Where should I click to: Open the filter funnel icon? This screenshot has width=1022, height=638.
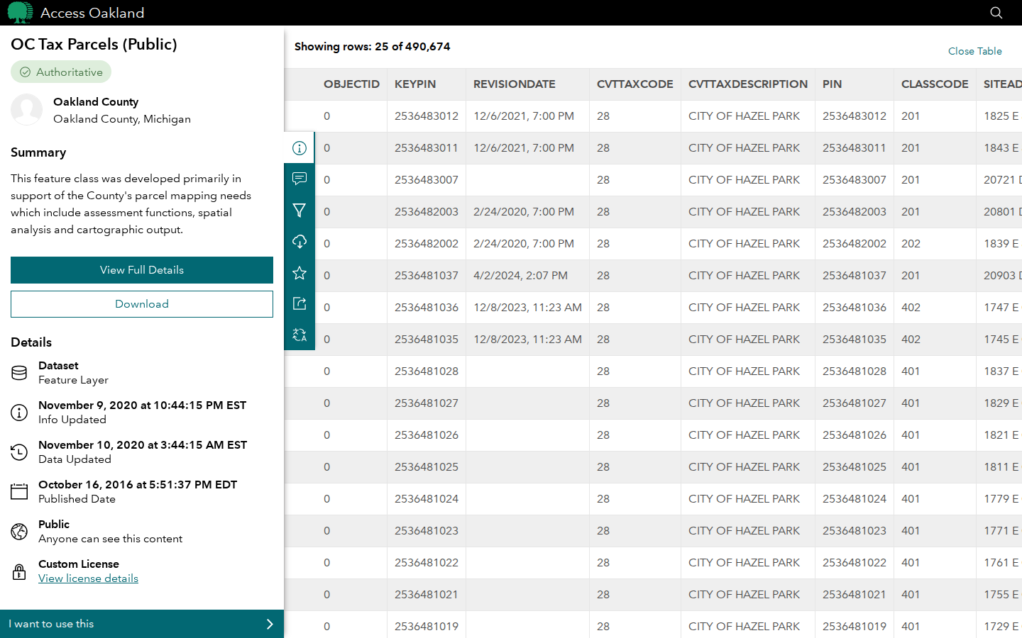[x=300, y=211]
